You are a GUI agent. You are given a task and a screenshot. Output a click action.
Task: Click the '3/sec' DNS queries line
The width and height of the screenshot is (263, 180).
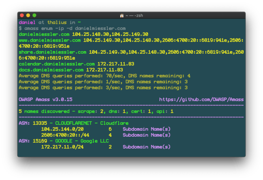(x=103, y=88)
